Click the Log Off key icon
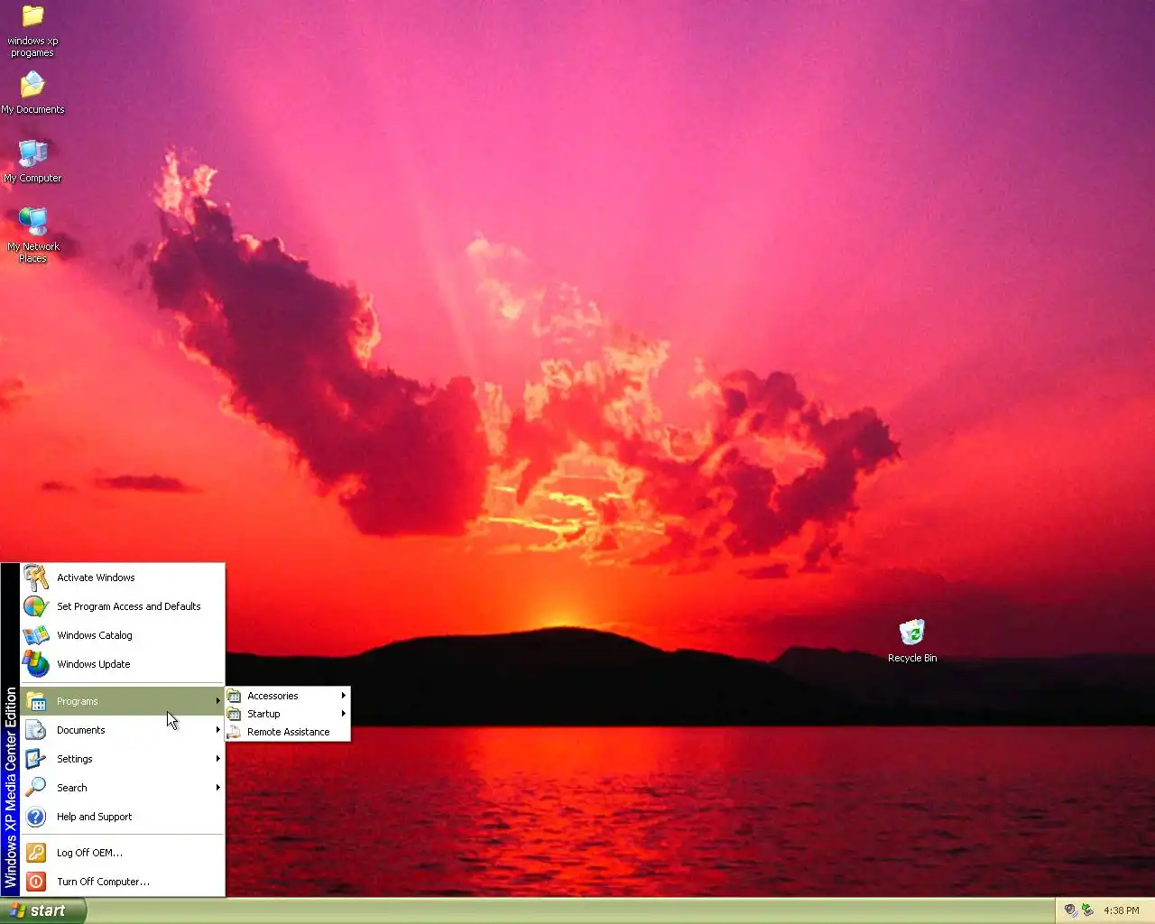 tap(36, 853)
